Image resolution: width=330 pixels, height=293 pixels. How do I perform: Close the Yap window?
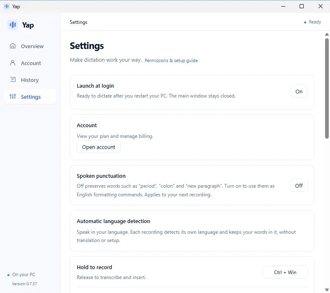[320, 6]
